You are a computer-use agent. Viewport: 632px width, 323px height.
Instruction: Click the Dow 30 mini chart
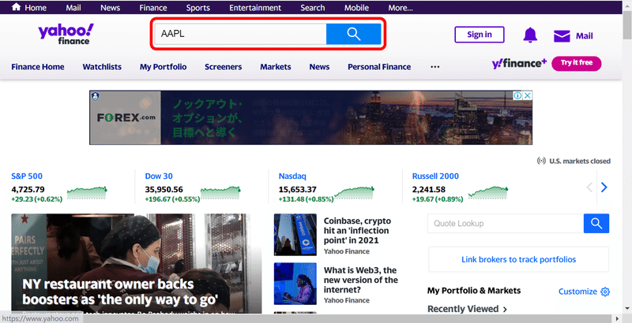point(220,193)
